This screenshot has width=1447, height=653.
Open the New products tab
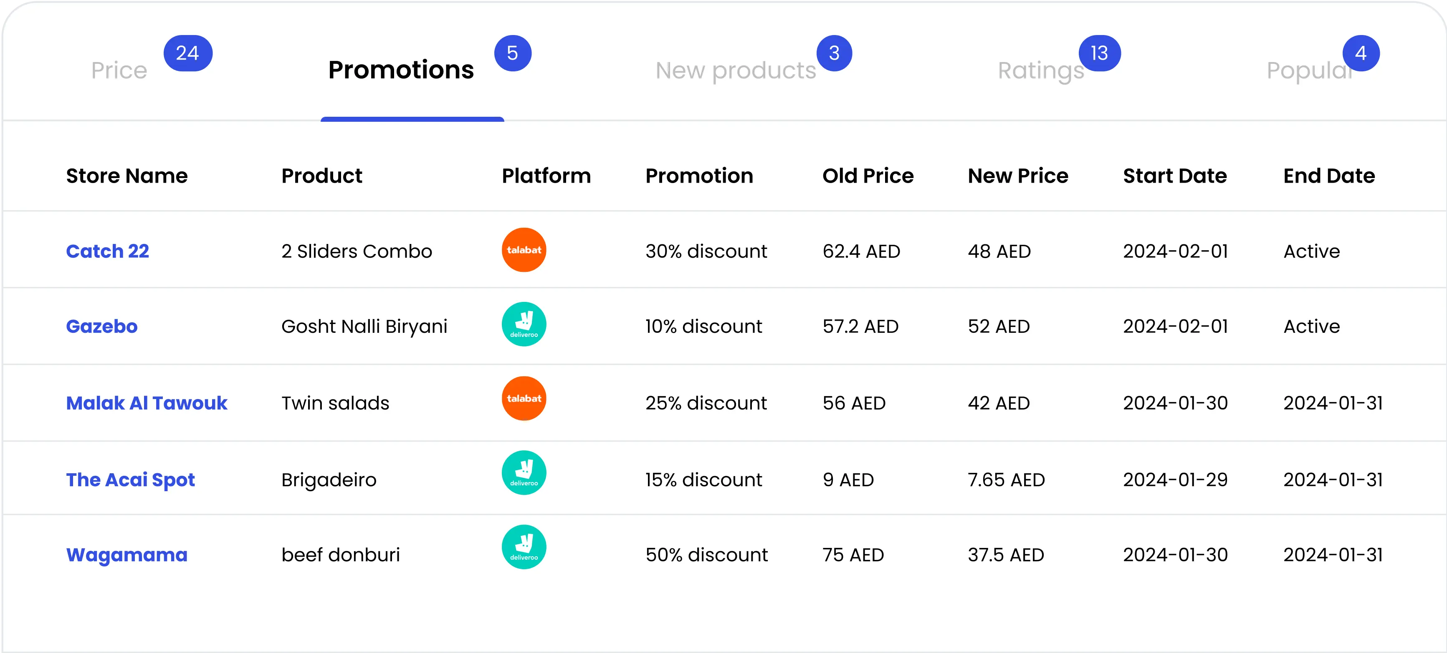(735, 71)
